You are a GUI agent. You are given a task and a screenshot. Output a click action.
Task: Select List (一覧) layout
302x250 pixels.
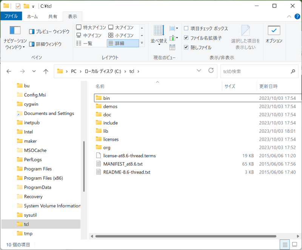84,43
